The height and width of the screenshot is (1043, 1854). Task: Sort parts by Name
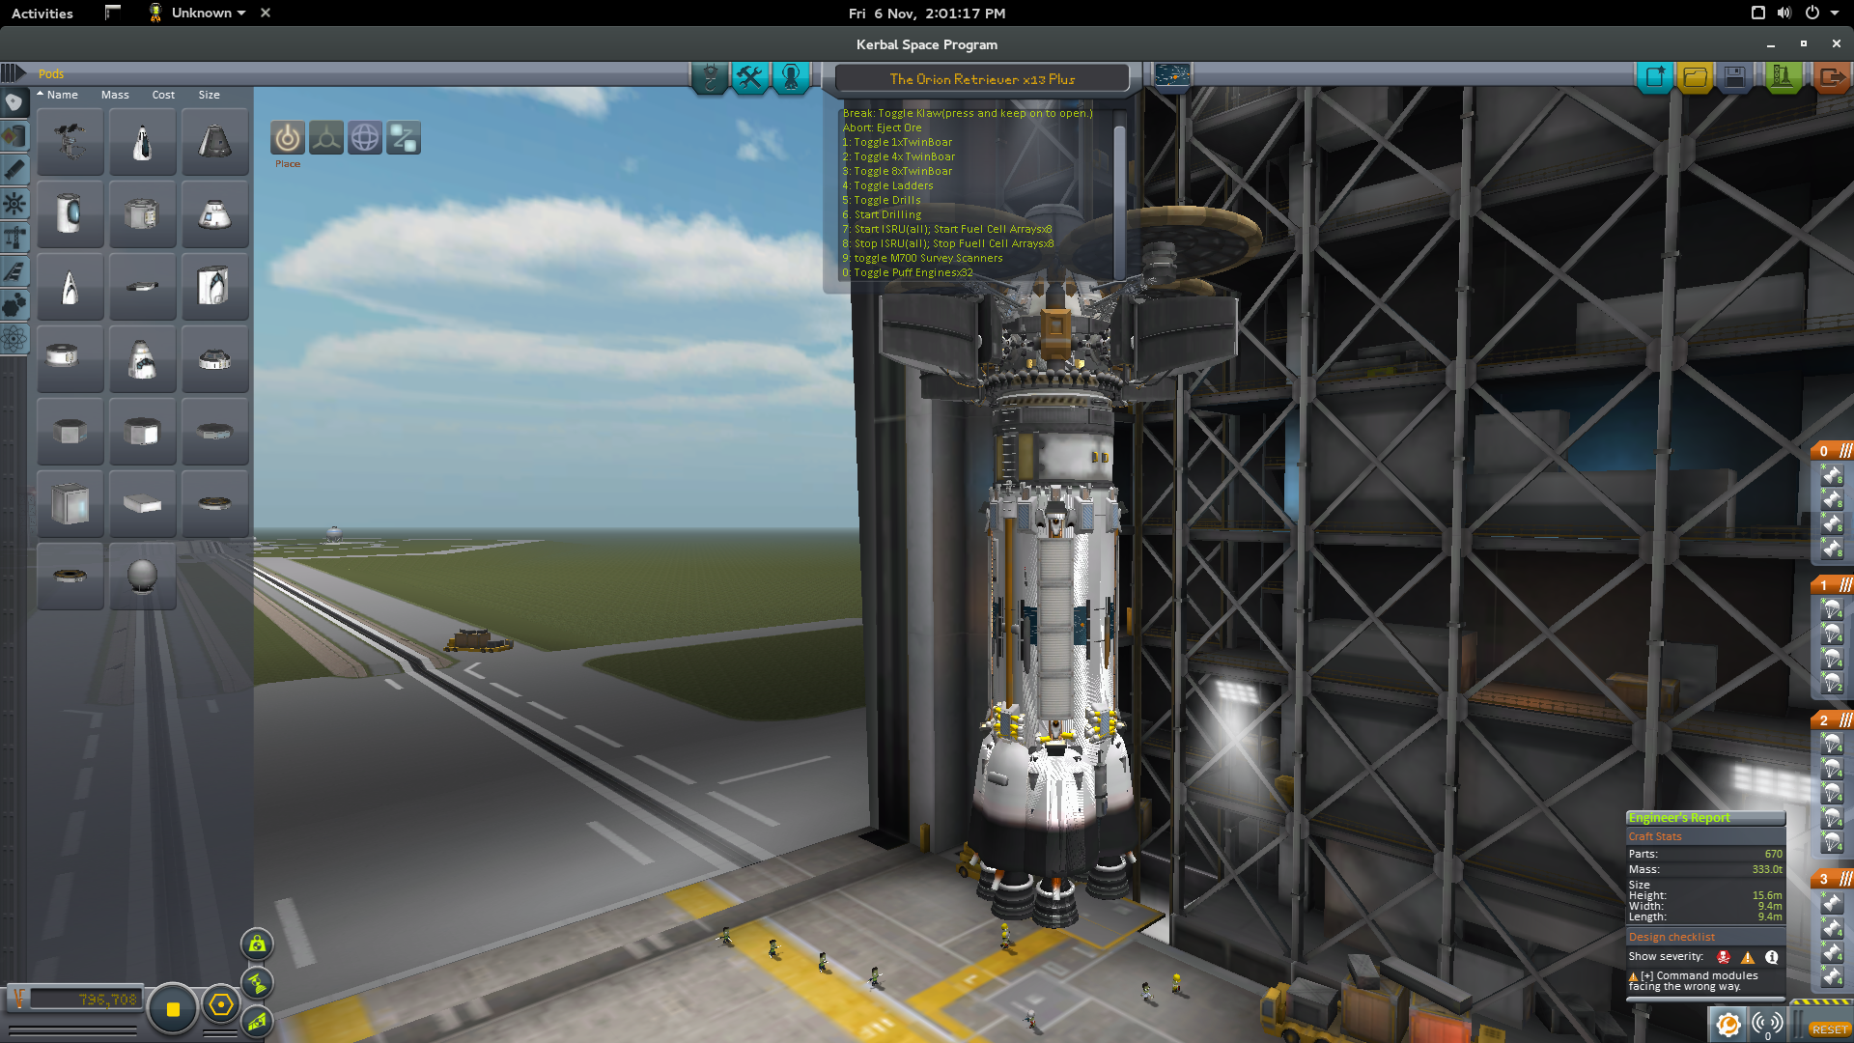click(x=62, y=95)
